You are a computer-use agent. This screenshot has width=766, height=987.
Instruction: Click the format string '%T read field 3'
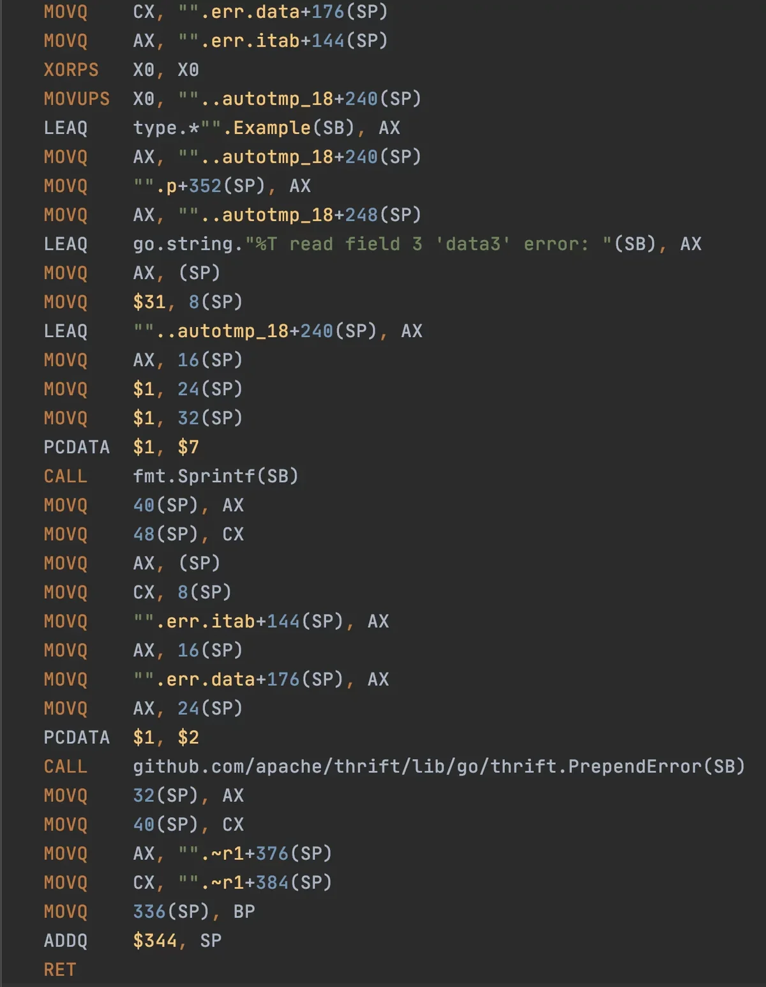click(x=333, y=244)
